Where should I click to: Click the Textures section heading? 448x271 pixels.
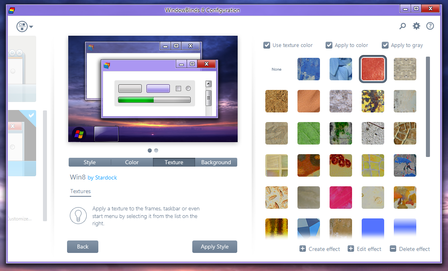coord(80,191)
